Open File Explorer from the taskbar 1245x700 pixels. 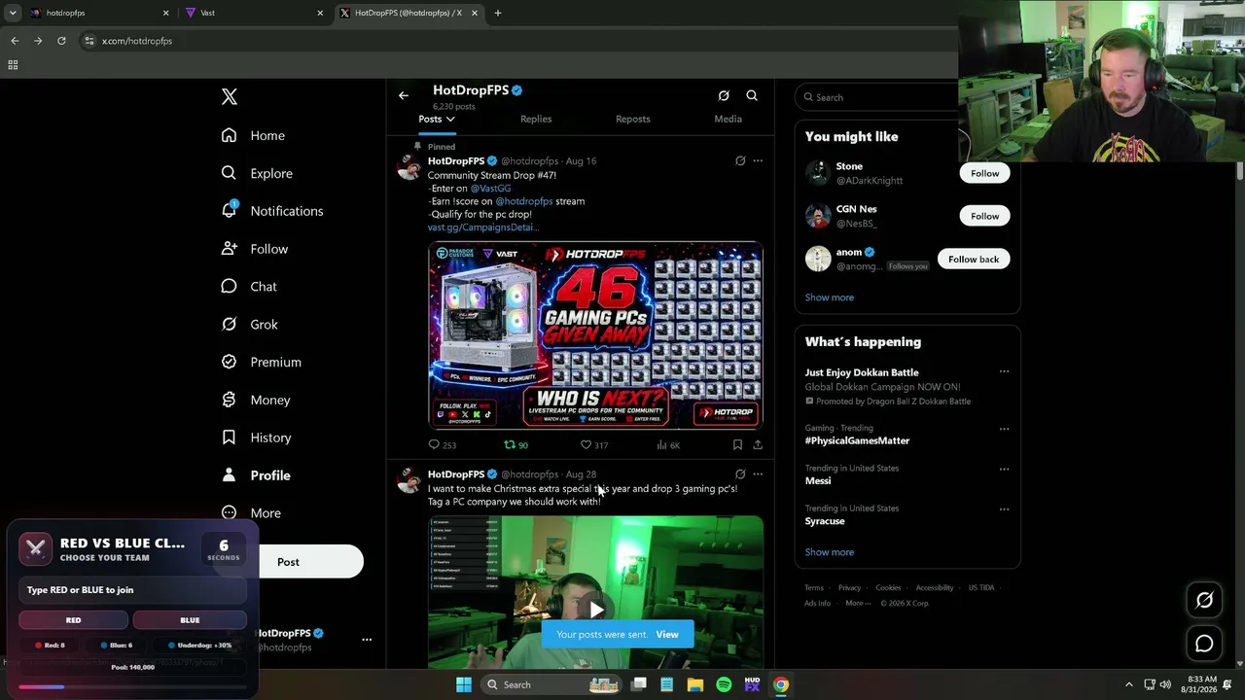point(695,684)
